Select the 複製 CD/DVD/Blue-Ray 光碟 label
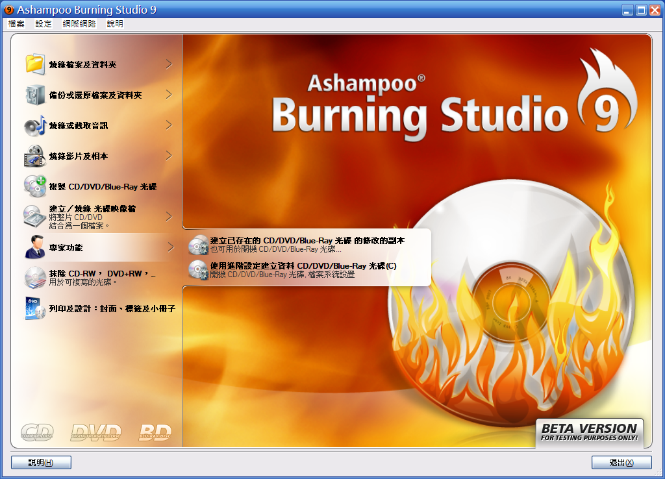 (x=103, y=187)
